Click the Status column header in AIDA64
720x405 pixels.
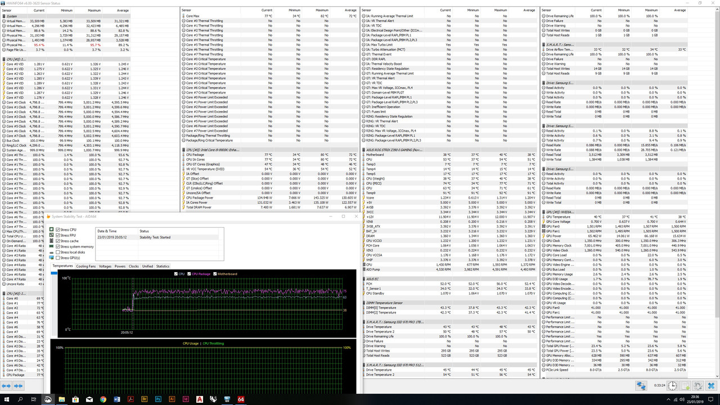pos(178,231)
